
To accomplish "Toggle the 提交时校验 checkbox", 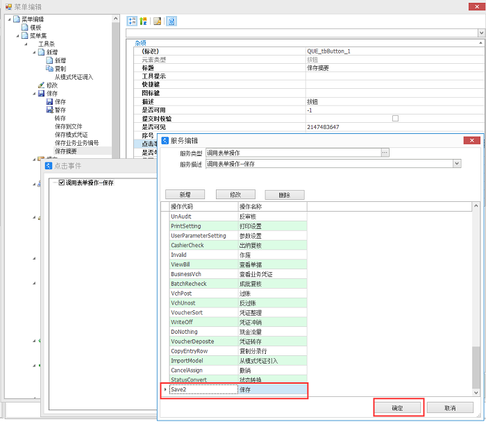I will click(x=395, y=119).
